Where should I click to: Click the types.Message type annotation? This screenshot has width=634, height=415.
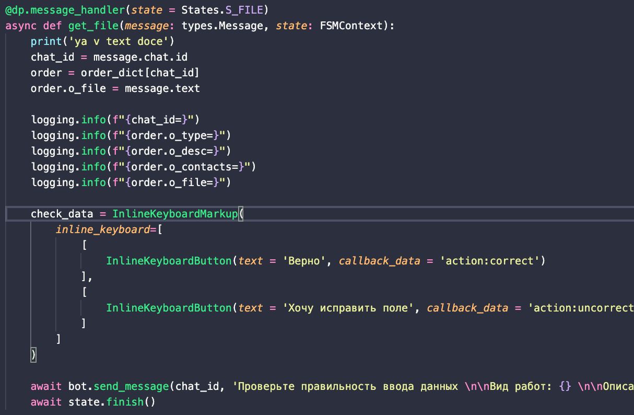[221, 26]
